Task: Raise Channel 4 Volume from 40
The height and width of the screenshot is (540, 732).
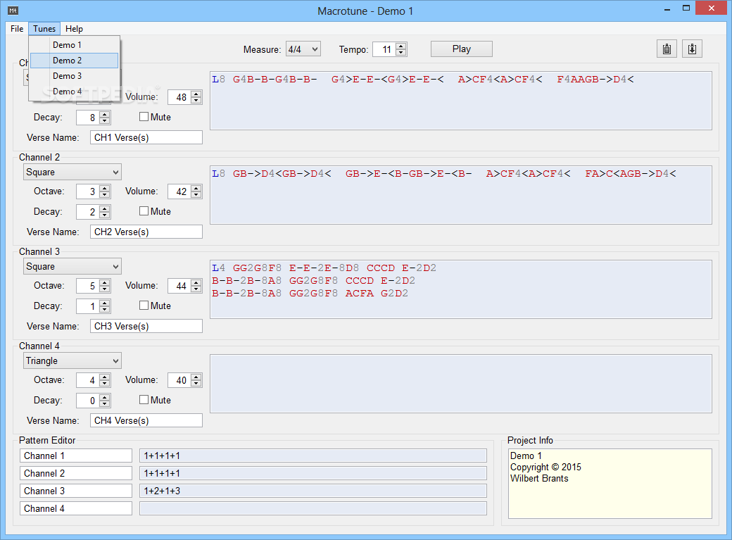Action: point(196,377)
